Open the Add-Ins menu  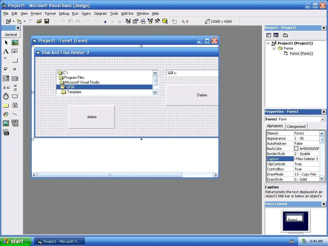click(x=127, y=13)
